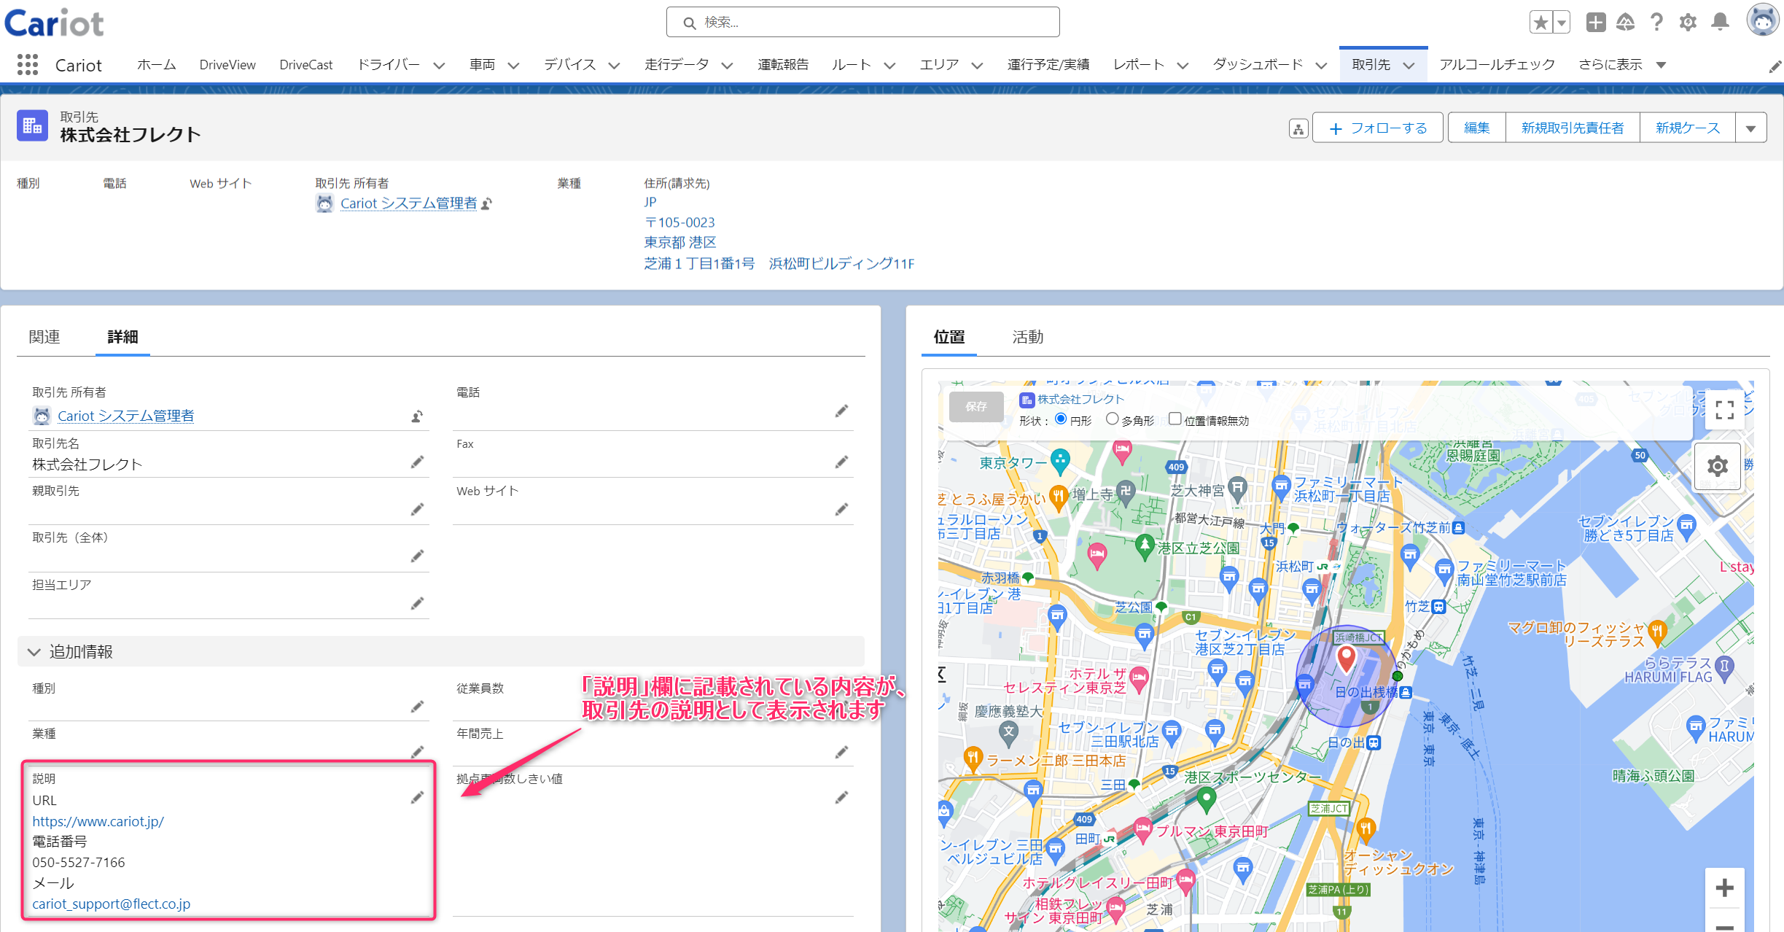
Task: Select the 円形 shape radio button
Action: tap(1061, 419)
